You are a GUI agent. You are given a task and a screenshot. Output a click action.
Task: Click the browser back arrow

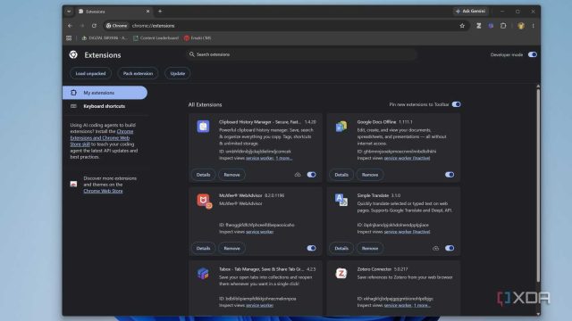coord(70,26)
